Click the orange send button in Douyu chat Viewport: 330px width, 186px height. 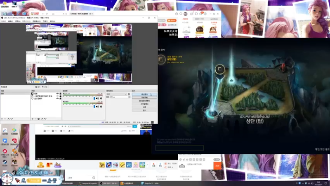tap(217, 166)
